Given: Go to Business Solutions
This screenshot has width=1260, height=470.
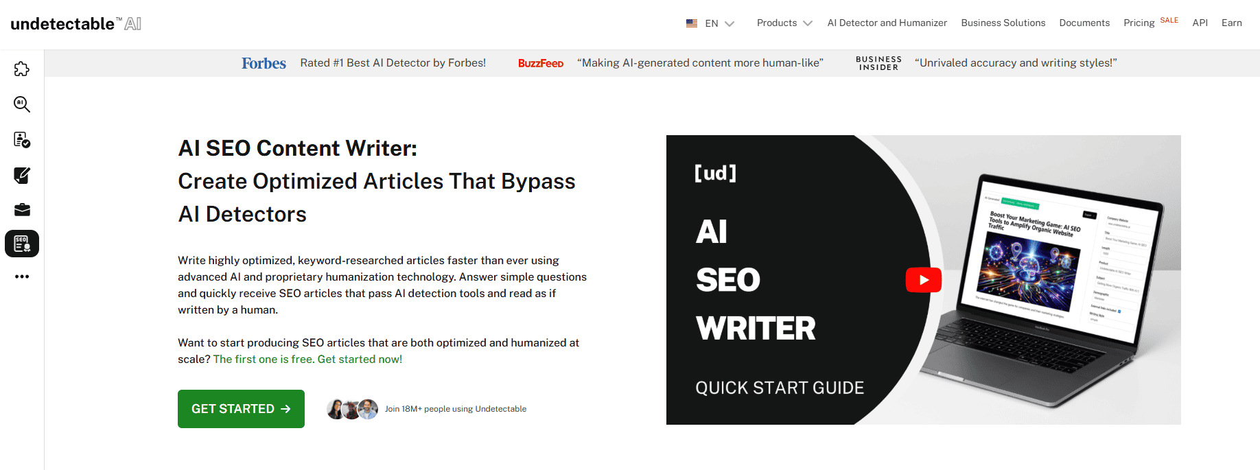Looking at the screenshot, I should 1003,23.
